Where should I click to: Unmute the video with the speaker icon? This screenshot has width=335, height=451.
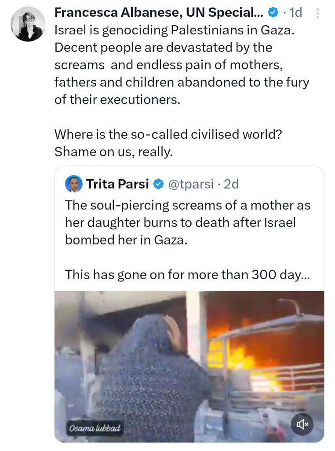(x=302, y=424)
